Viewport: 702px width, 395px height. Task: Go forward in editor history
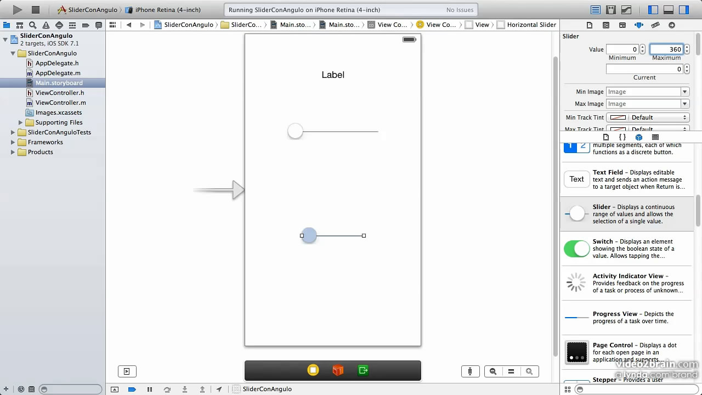tap(143, 25)
